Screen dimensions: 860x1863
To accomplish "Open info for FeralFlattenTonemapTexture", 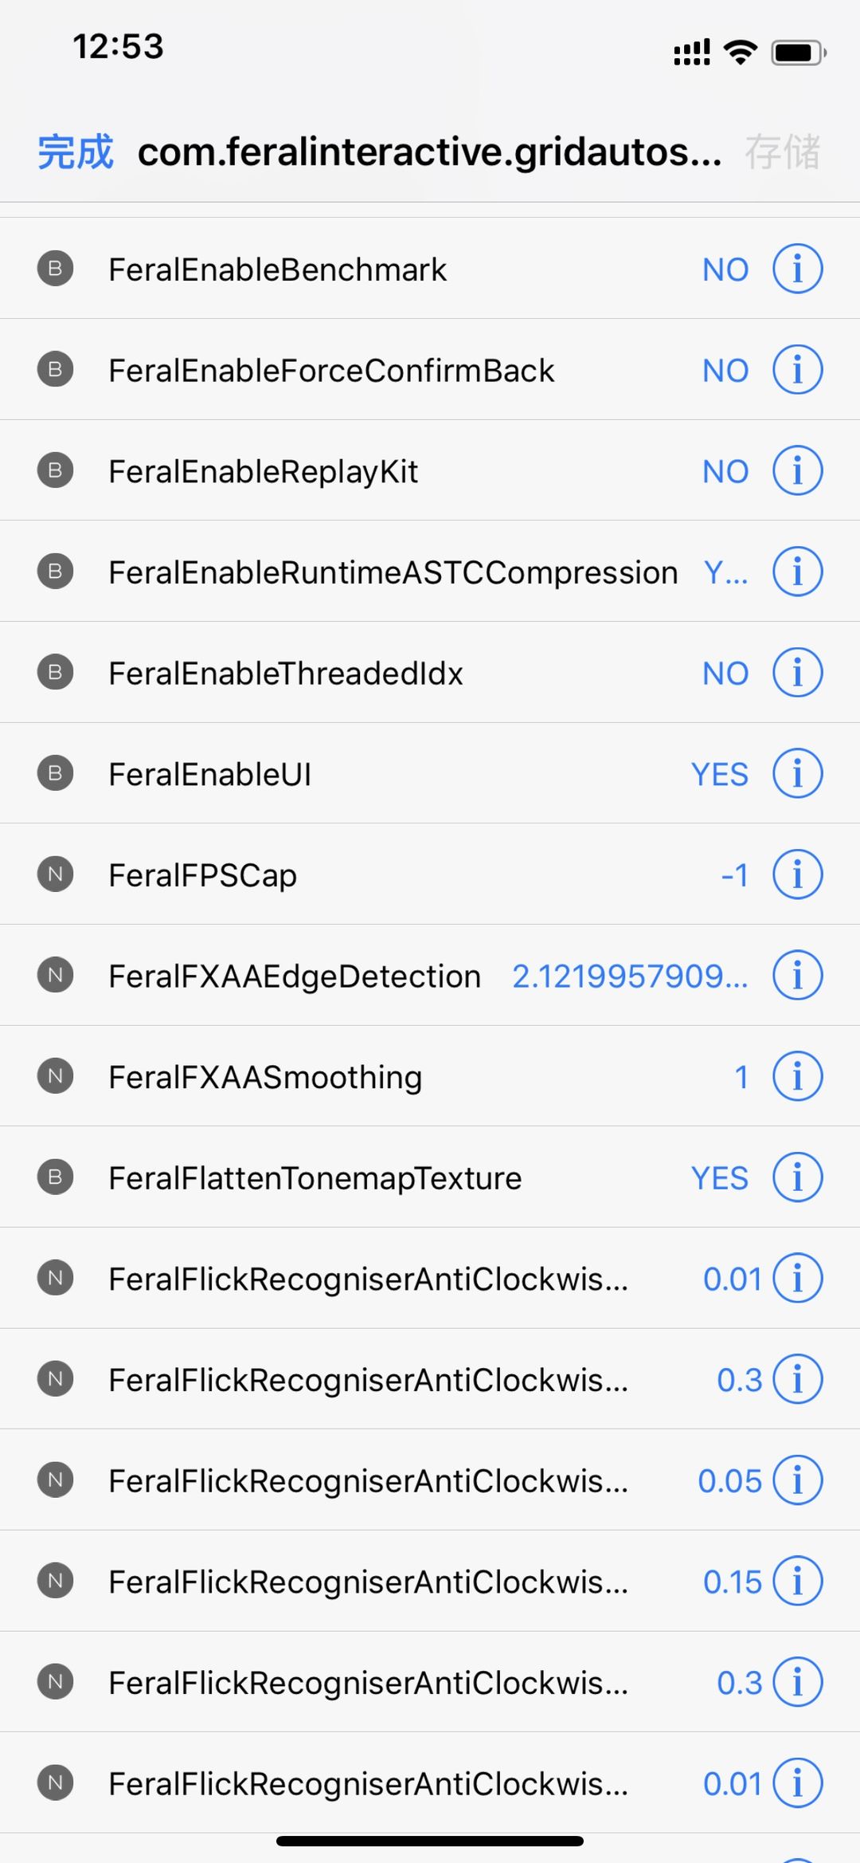I will (797, 1177).
